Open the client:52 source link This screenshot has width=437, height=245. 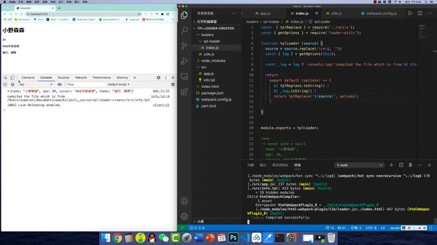[161, 105]
